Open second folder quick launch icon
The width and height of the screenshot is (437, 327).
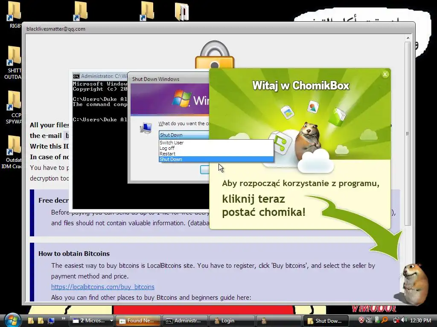[41, 321]
